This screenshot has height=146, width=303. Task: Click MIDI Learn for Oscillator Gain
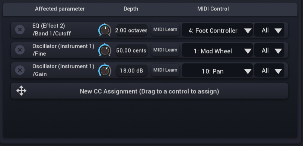(x=165, y=70)
